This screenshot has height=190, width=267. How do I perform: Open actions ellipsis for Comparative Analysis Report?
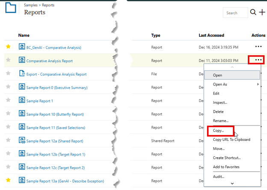point(258,60)
